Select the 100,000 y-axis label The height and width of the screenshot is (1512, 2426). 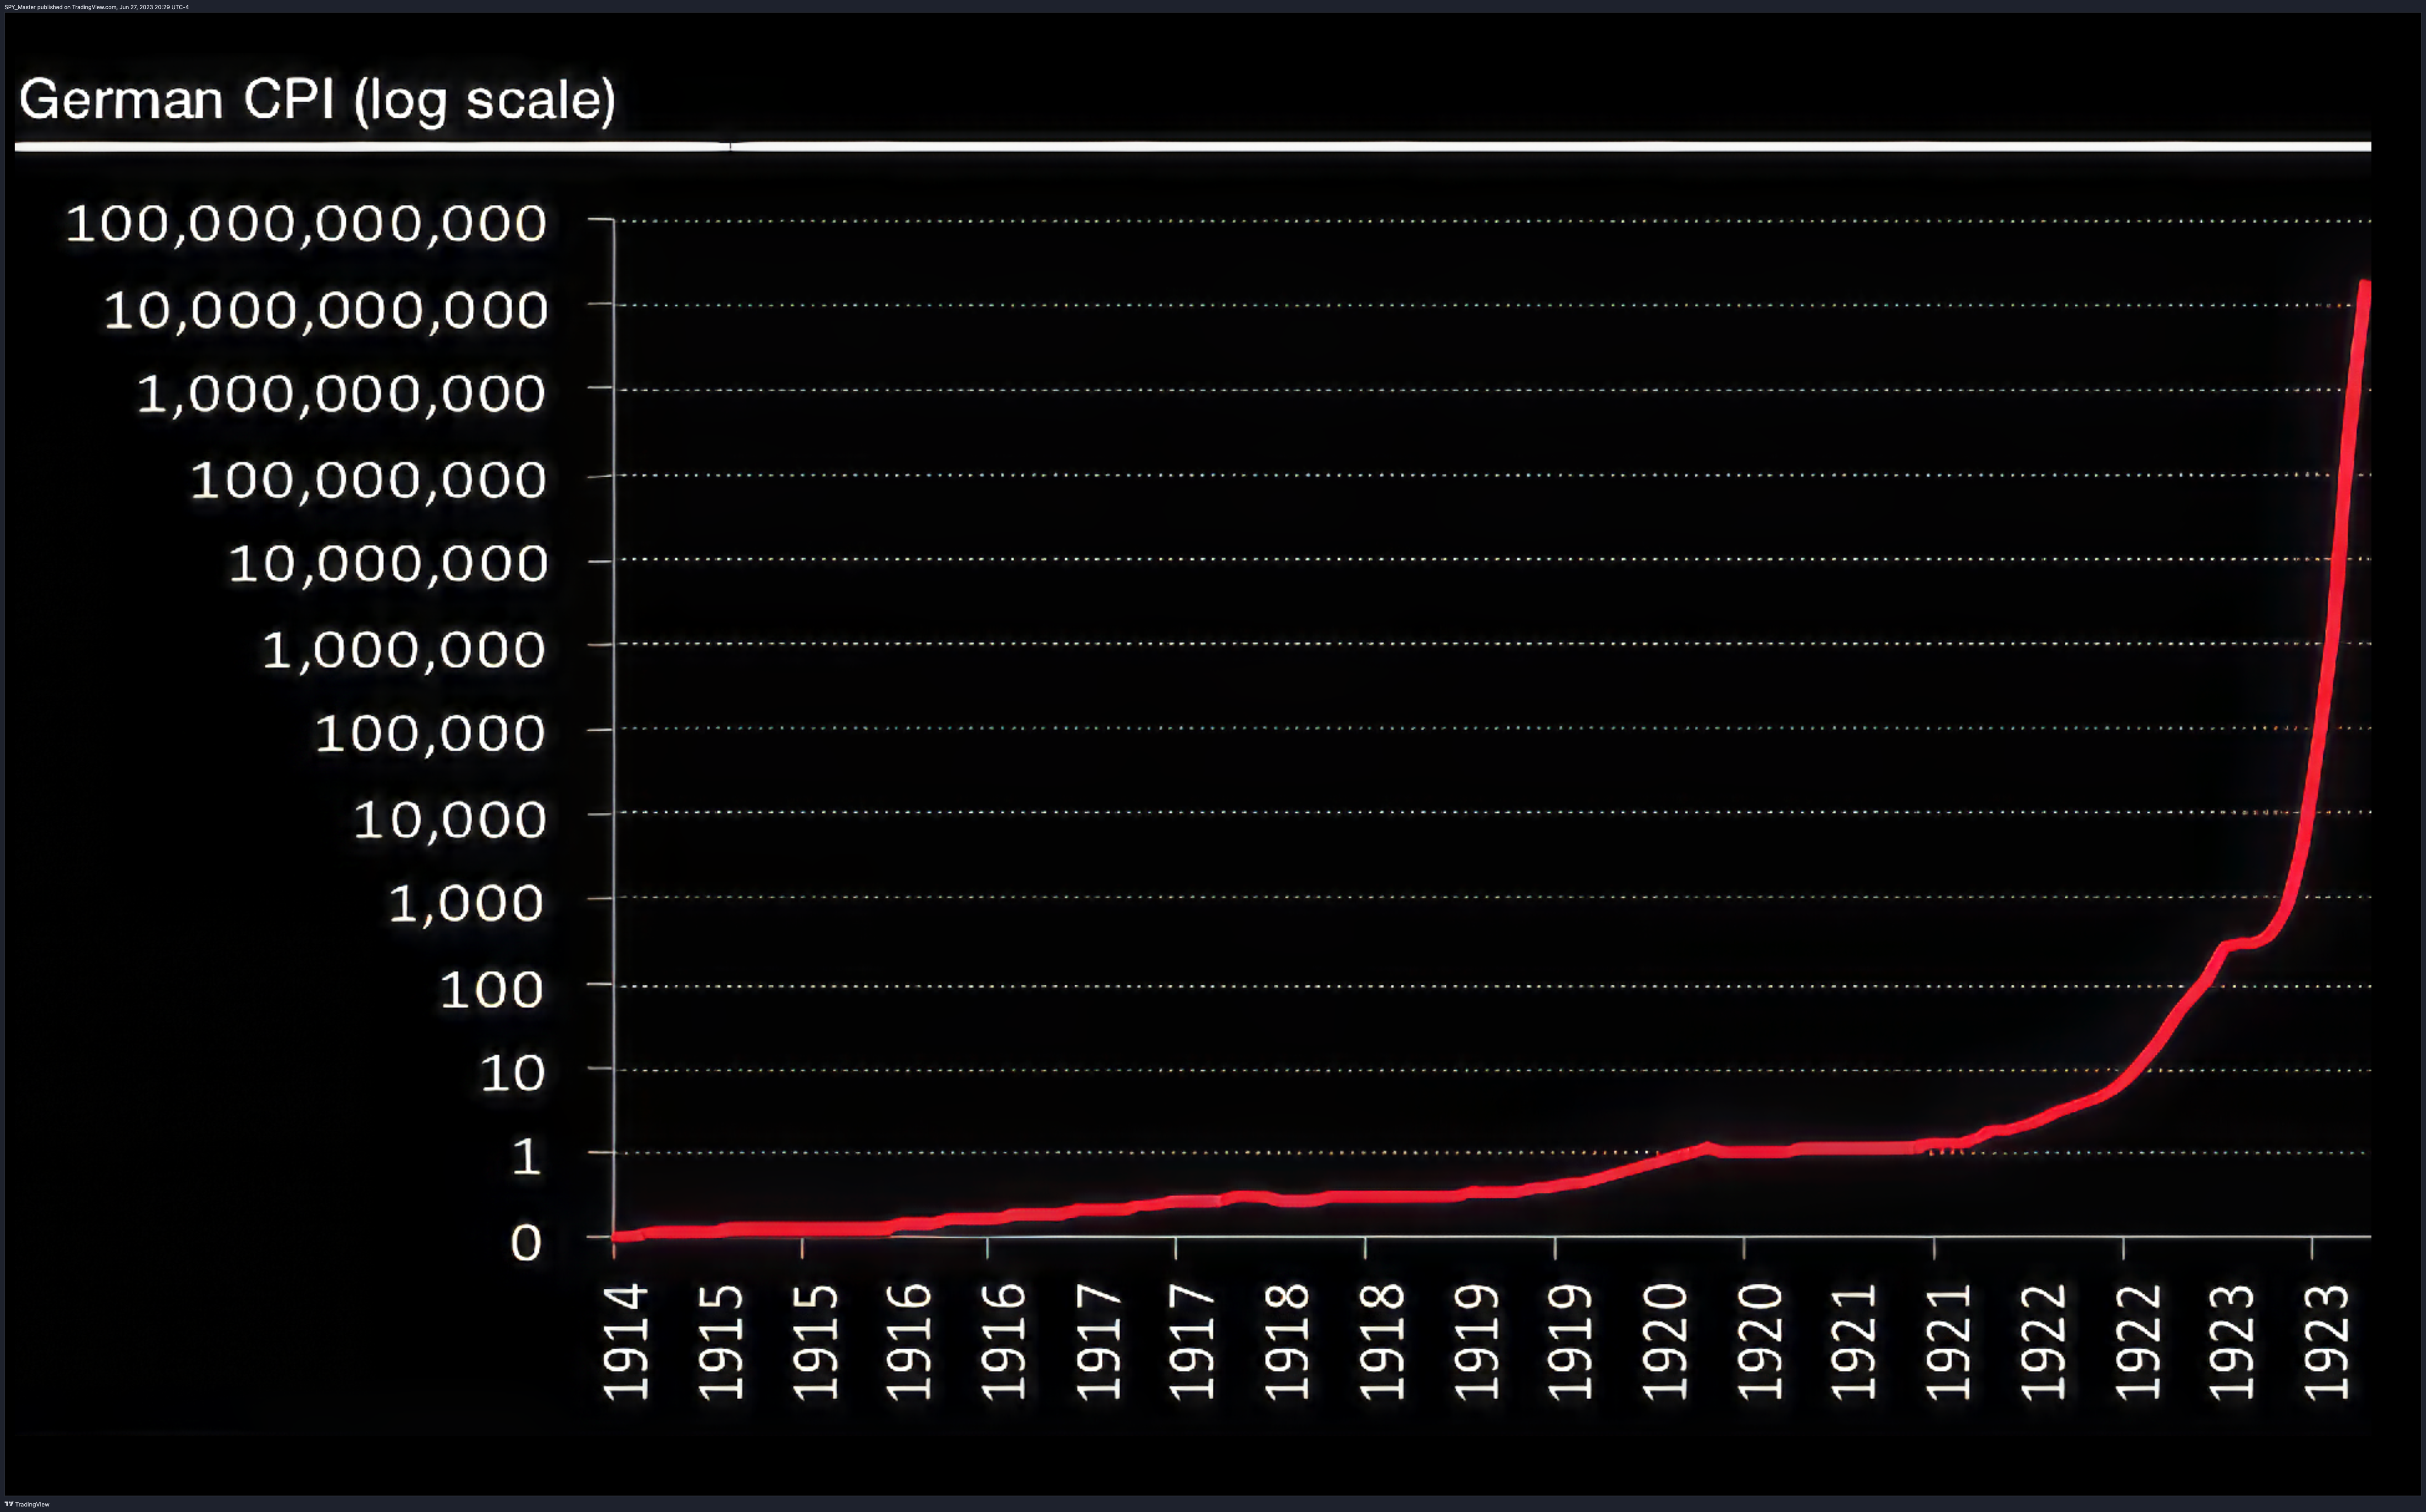[x=430, y=734]
